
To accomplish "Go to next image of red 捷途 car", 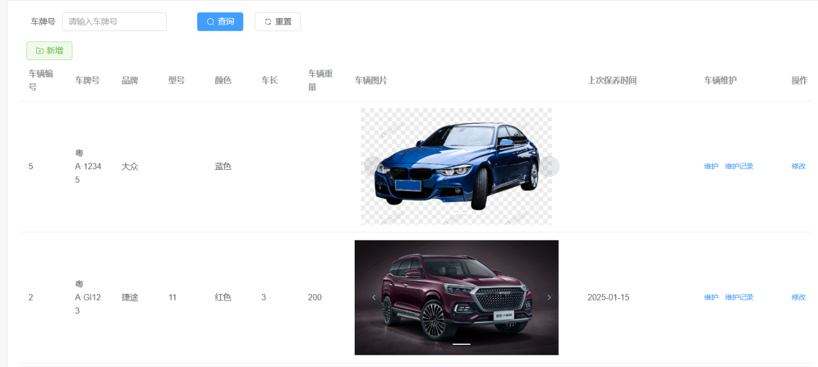I will (x=549, y=297).
